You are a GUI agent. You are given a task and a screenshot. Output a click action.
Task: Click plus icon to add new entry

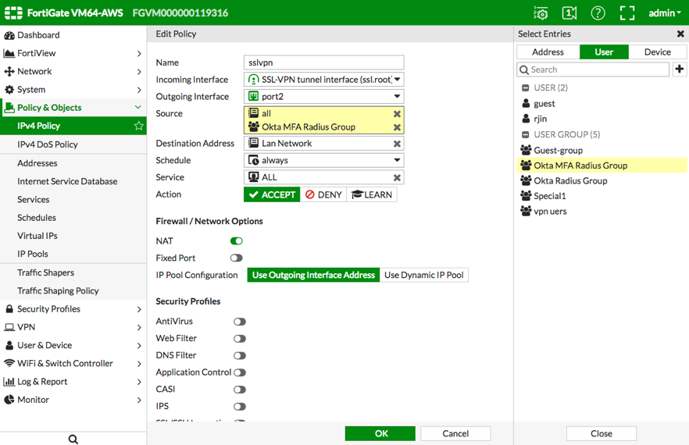pyautogui.click(x=680, y=69)
